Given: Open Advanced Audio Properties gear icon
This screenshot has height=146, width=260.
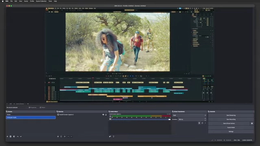Looking at the screenshot, I should pos(110,136).
